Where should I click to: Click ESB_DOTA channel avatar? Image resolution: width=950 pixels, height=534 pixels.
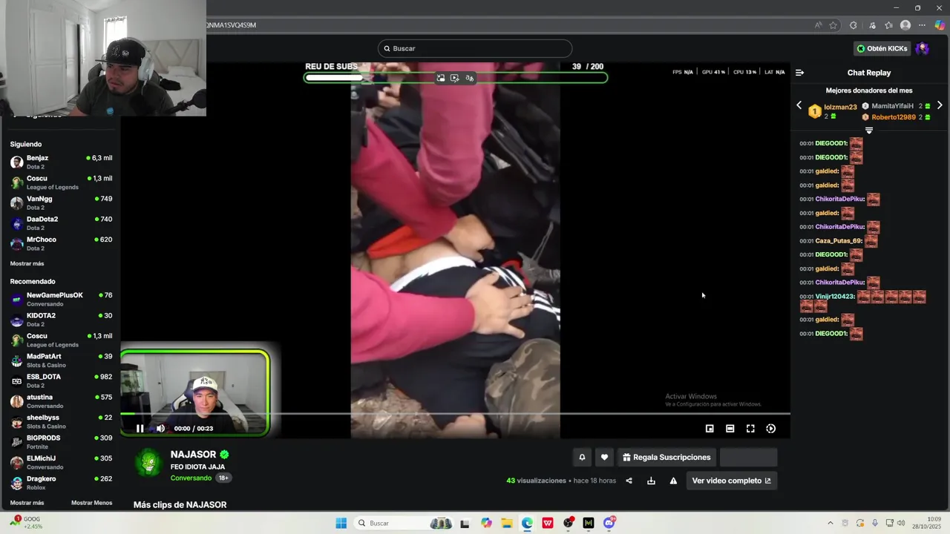point(16,380)
